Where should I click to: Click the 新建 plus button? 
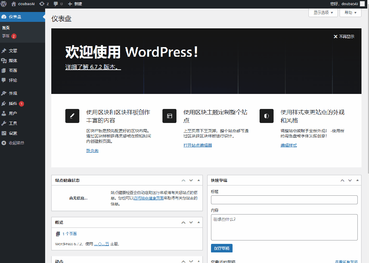(75, 4)
